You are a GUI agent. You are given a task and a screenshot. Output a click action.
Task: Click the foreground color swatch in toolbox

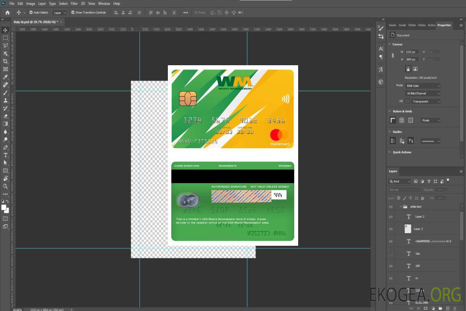click(x=4, y=207)
